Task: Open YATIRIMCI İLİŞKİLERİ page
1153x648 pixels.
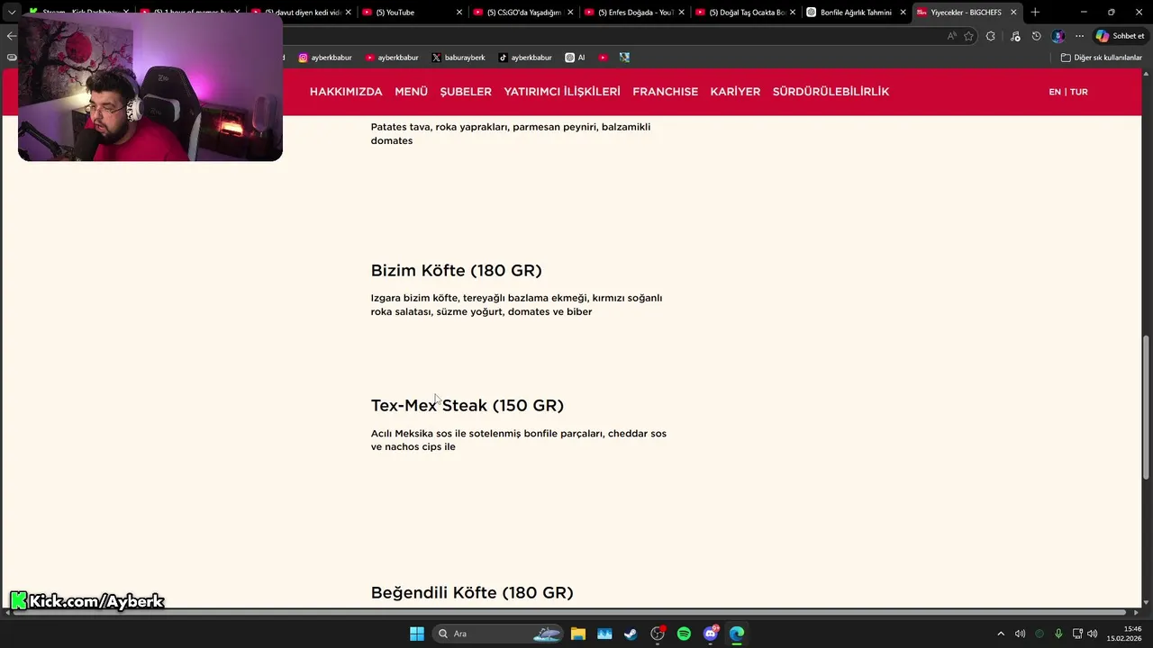Action: 562,92
